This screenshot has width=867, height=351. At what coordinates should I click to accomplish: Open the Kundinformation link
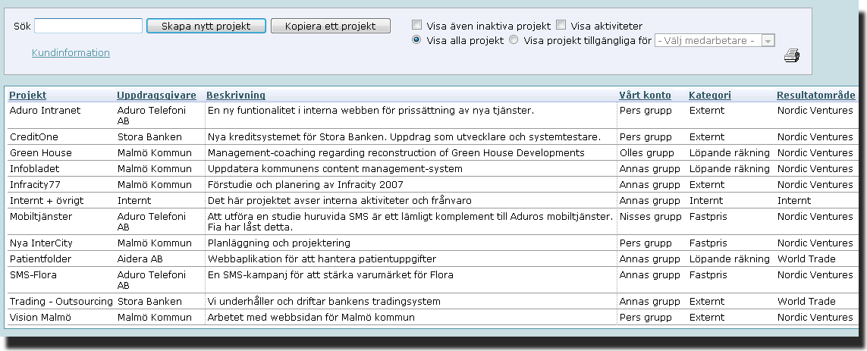[x=71, y=52]
